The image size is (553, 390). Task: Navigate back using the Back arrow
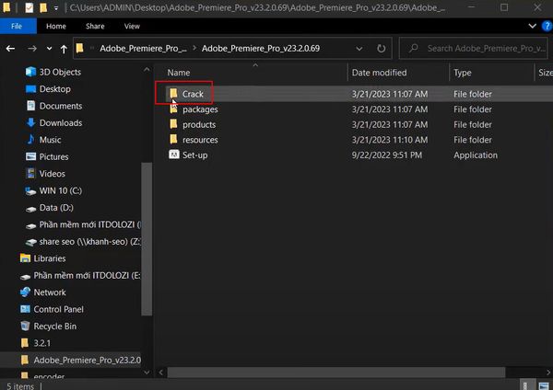[x=11, y=48]
